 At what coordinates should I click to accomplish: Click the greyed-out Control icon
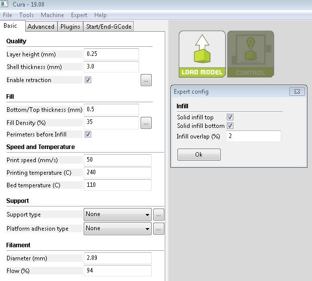tap(251, 54)
